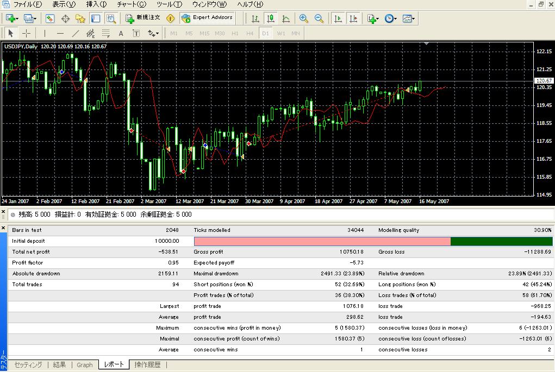Viewport: 555px width, 372px height.
Task: Switch timeframe to M30
Action: 220,33
